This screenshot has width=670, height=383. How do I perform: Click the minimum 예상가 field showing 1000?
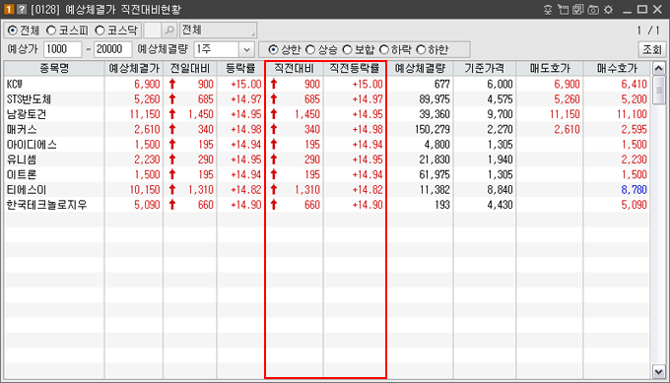[x=62, y=49]
